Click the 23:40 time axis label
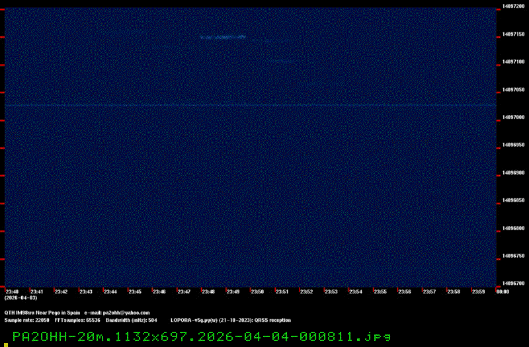The width and height of the screenshot is (529, 347). point(12,291)
